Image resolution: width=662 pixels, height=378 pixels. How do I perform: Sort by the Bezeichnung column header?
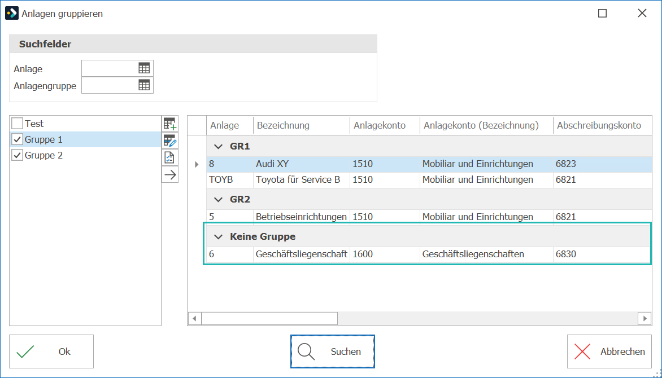tap(302, 125)
